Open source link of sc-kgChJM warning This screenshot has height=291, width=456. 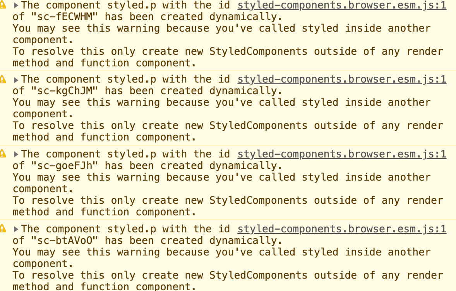point(342,80)
